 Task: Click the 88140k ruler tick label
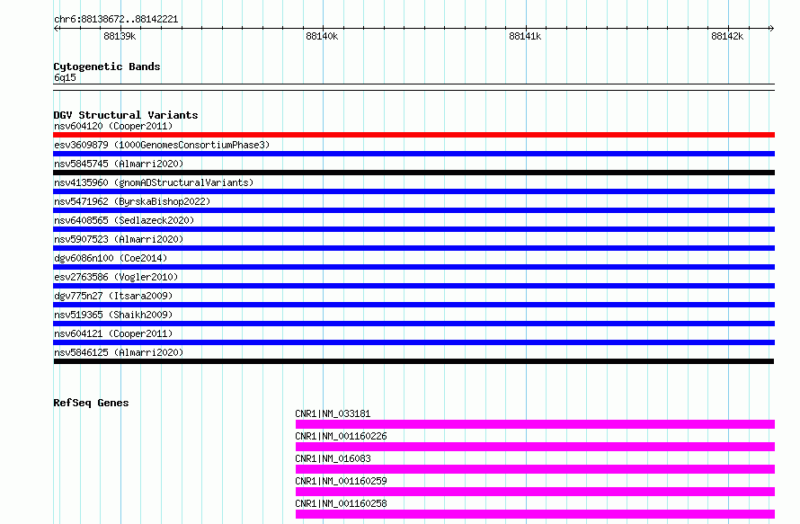coord(322,36)
